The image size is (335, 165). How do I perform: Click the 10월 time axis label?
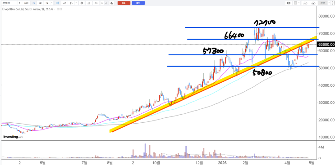pyautogui.click(x=156, y=162)
